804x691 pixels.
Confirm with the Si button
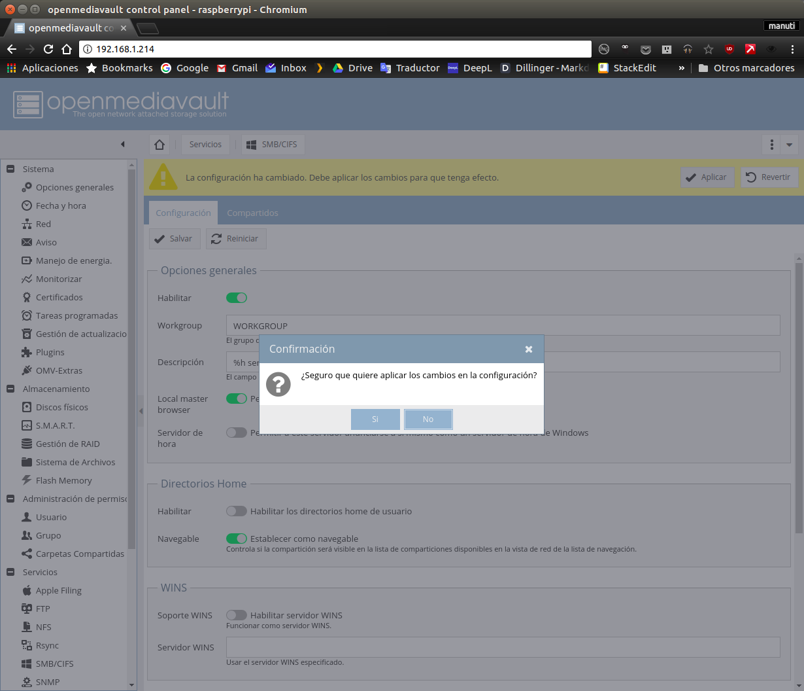pos(375,419)
